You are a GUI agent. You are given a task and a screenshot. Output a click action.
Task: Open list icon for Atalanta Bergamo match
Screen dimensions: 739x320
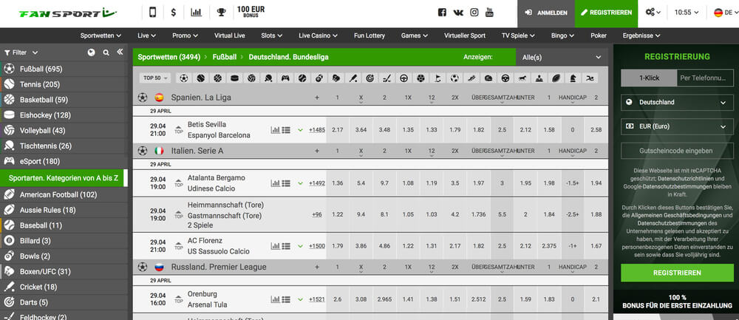tap(286, 183)
